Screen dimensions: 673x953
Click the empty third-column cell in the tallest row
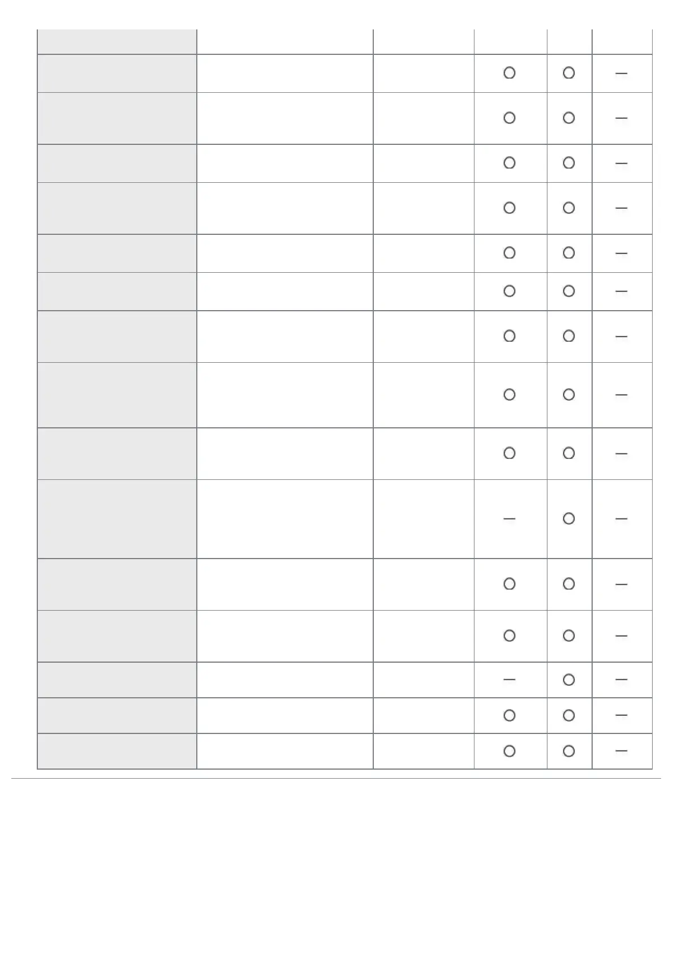click(x=423, y=519)
